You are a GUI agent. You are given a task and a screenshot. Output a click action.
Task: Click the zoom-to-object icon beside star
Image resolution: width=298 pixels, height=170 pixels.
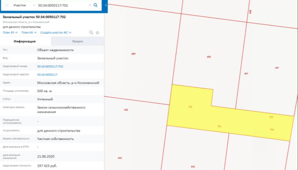pyautogui.click(x=91, y=33)
